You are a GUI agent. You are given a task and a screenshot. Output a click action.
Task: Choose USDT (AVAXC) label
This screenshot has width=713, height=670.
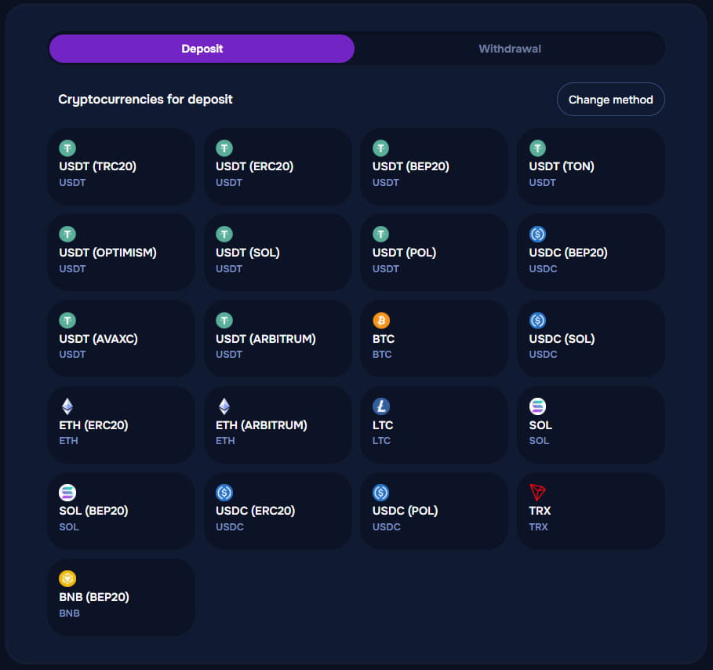pos(98,339)
